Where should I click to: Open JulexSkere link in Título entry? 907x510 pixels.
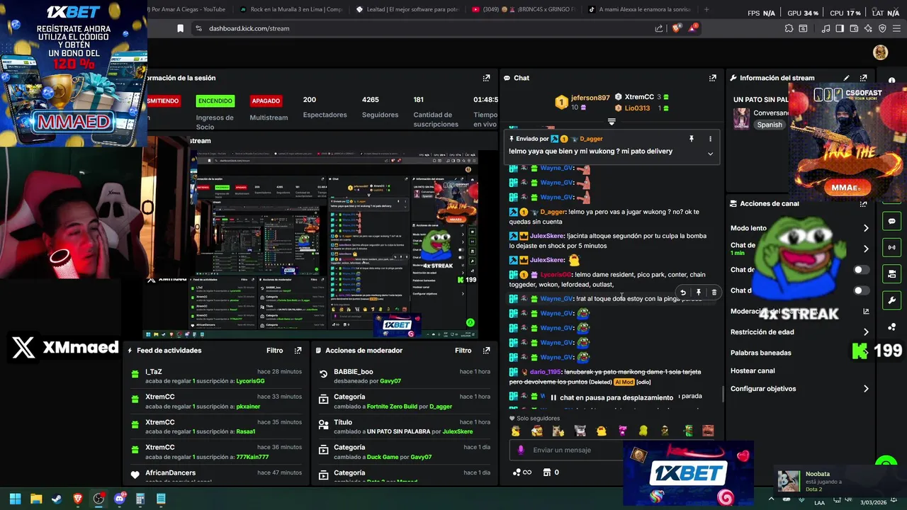(457, 431)
